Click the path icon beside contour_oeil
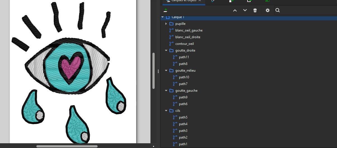The height and width of the screenshot is (148, 337). coord(171,44)
